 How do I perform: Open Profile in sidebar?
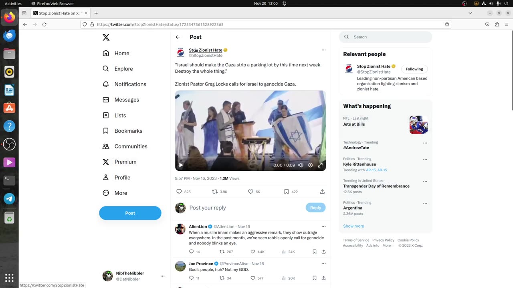click(x=116, y=178)
